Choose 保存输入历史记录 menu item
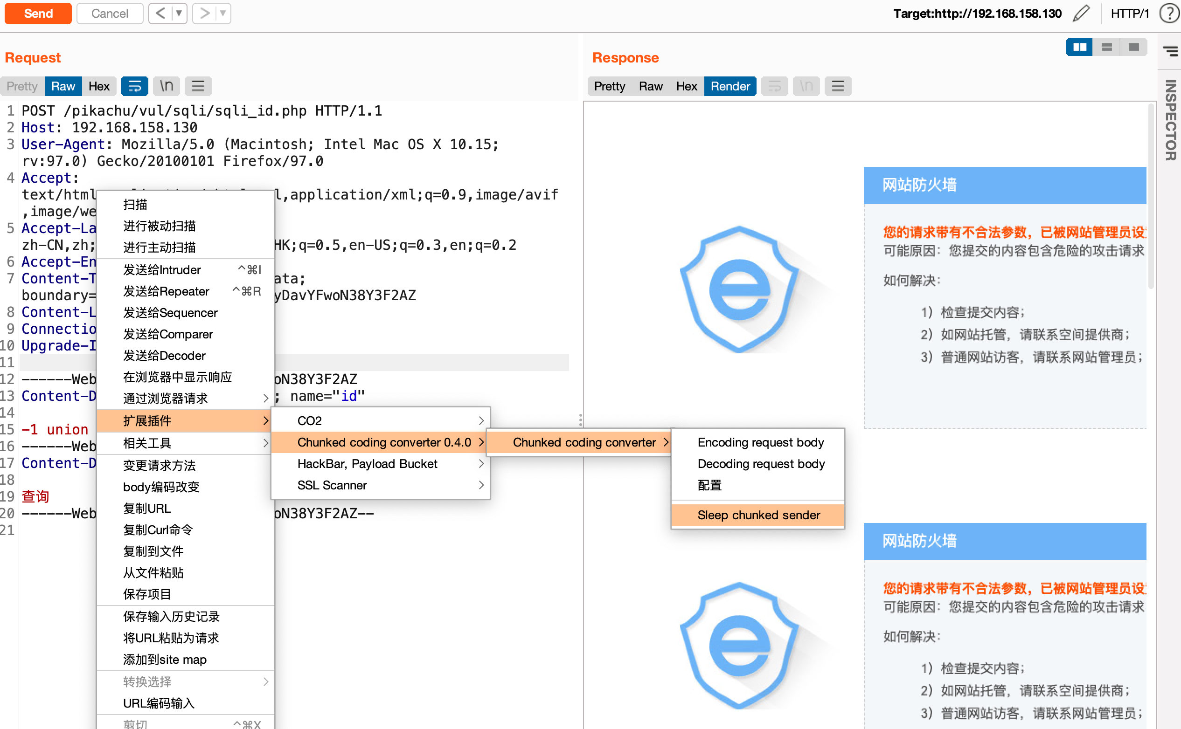The width and height of the screenshot is (1181, 729). tap(186, 617)
